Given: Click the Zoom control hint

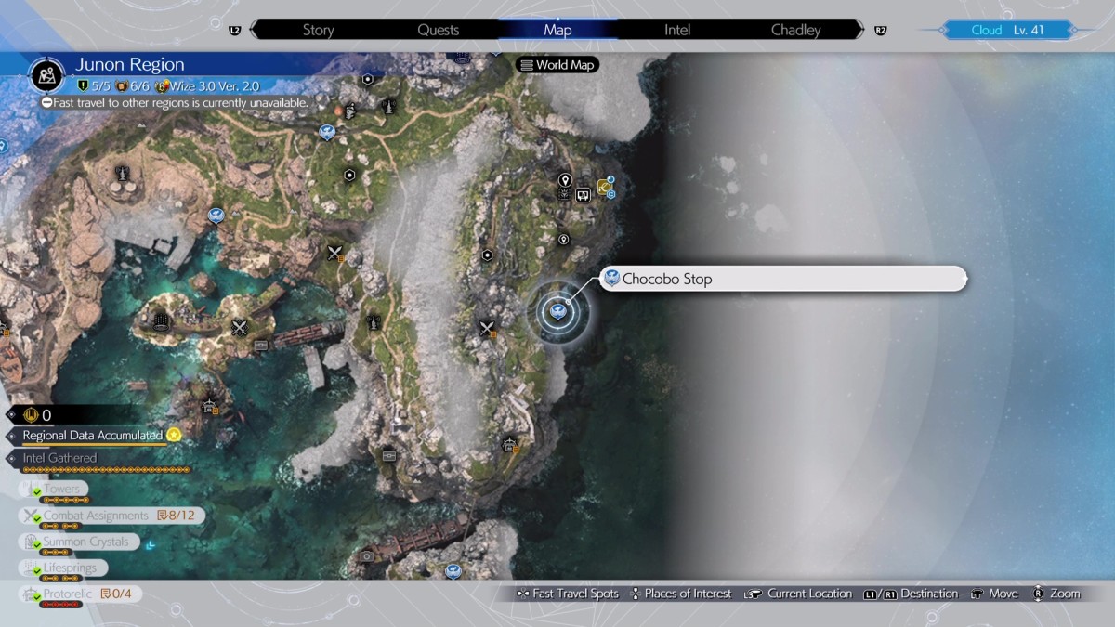Looking at the screenshot, I should pyautogui.click(x=1055, y=594).
